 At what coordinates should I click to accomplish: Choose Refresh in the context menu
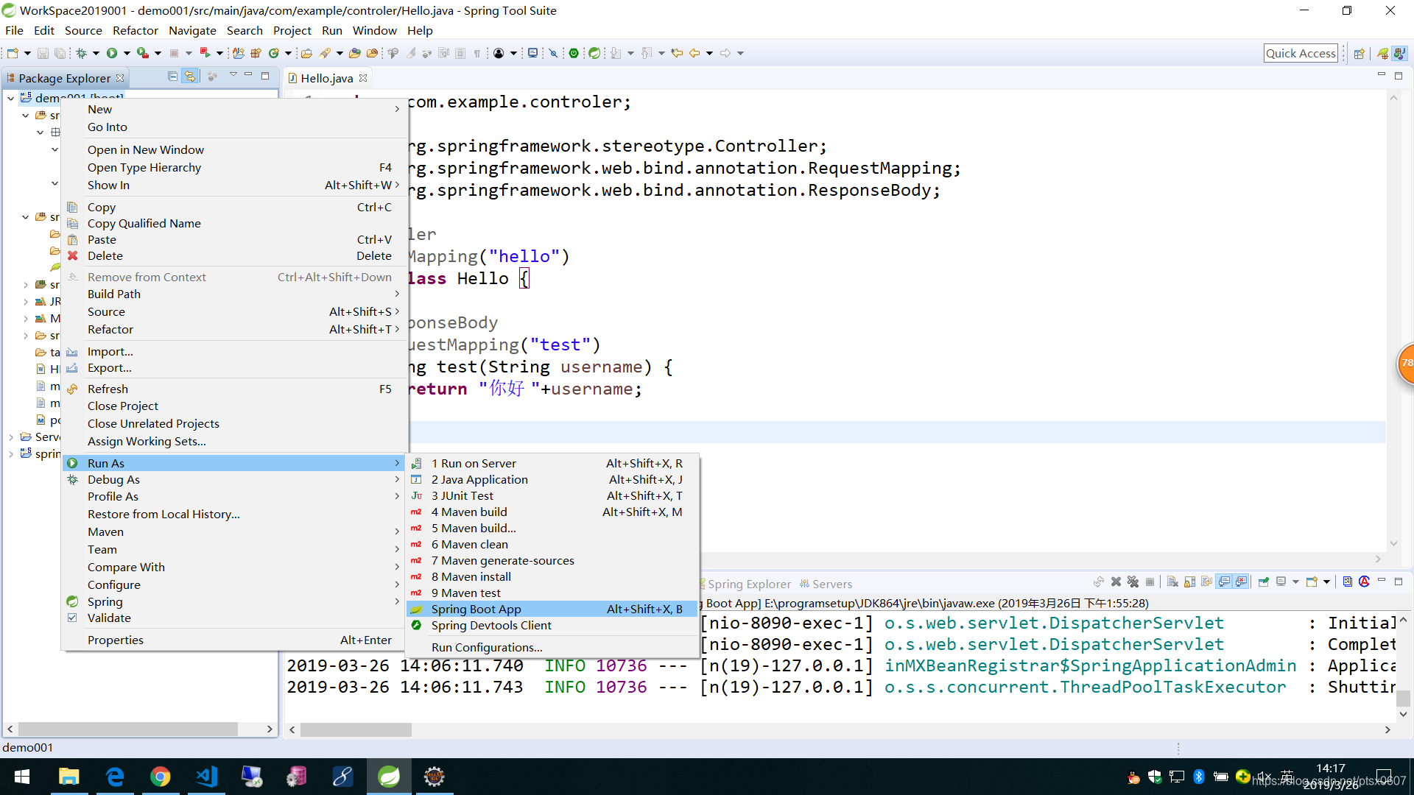pyautogui.click(x=108, y=389)
